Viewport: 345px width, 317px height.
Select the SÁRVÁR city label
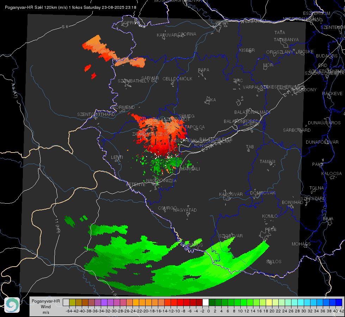(x=150, y=78)
